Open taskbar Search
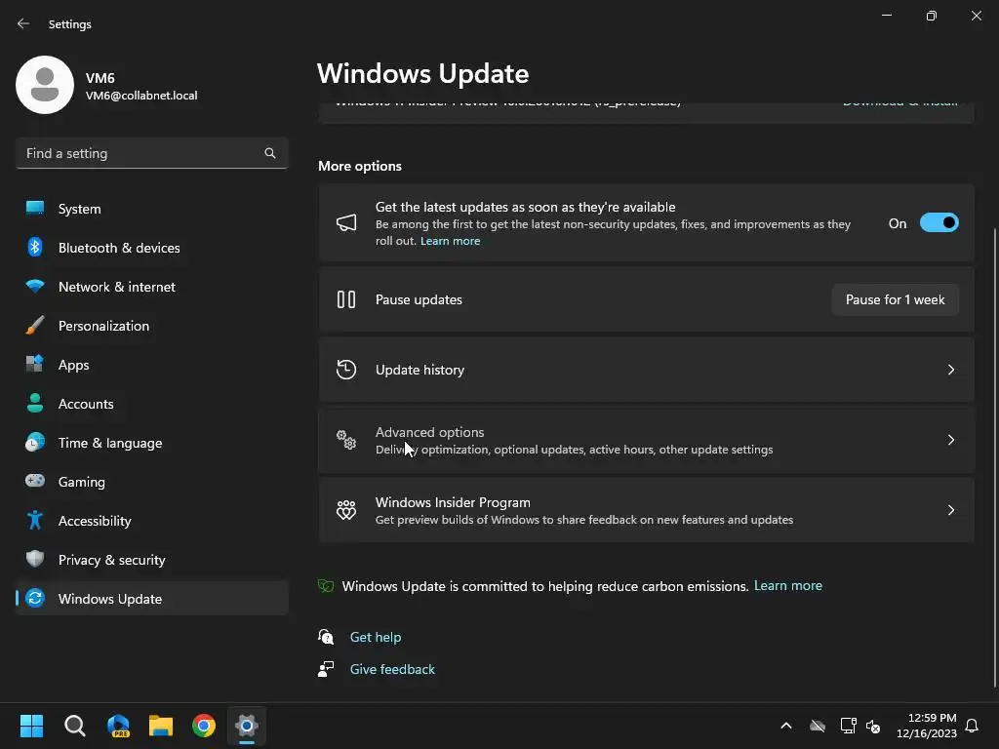This screenshot has height=749, width=999. [x=74, y=726]
